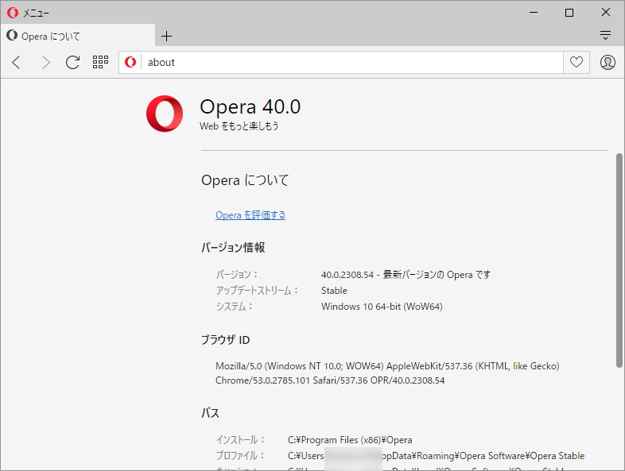The height and width of the screenshot is (471, 625).
Task: Click the large red Opera logo
Action: pos(165,114)
